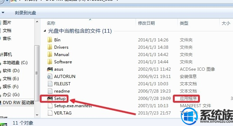The image size is (233, 126).
Task: Select the Setup.exe.manifest file name
Action: coord(73,105)
